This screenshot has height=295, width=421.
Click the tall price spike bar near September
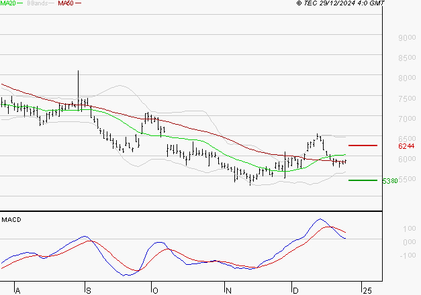(x=78, y=90)
